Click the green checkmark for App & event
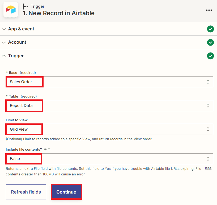Viewport: 217px width, 205px height. (x=210, y=29)
